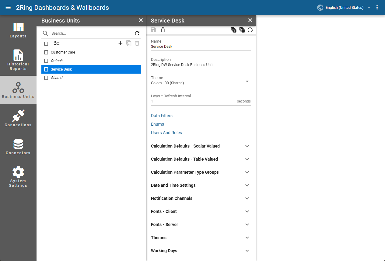
Task: Expand Calculation Defaults - Scalar Valued section
Action: [201, 146]
